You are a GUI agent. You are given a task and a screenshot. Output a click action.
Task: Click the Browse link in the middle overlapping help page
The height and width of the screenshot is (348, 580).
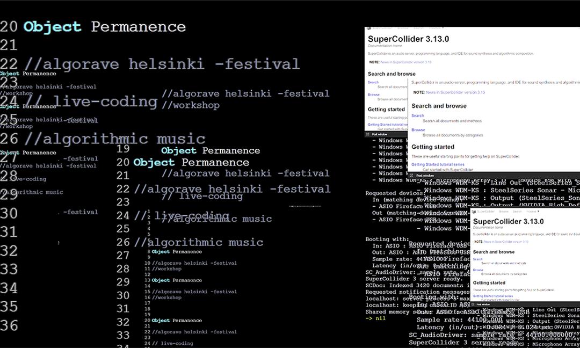[418, 130]
